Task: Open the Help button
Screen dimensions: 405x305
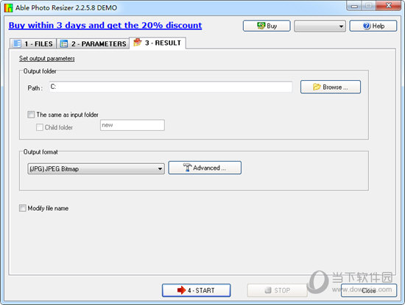Action: (373, 26)
